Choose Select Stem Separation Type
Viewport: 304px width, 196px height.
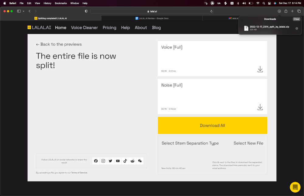(190, 143)
